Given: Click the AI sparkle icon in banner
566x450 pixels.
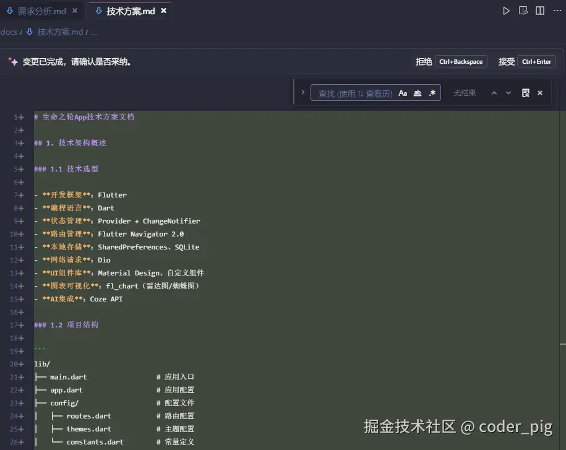Looking at the screenshot, I should pyautogui.click(x=13, y=61).
